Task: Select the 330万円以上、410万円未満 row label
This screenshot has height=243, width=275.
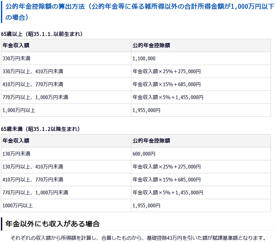Action: (33, 71)
